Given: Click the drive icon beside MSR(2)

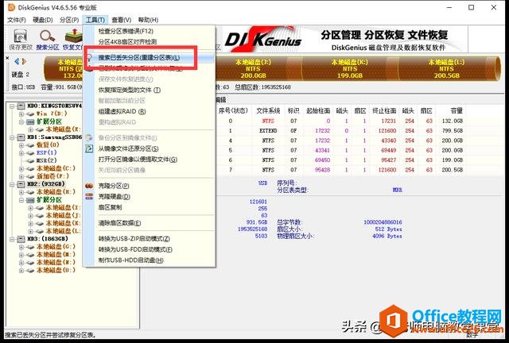Looking at the screenshot, I should (x=30, y=161).
